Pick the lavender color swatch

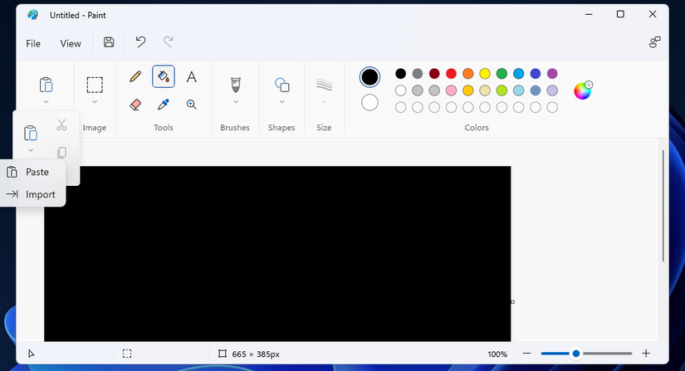coord(552,90)
